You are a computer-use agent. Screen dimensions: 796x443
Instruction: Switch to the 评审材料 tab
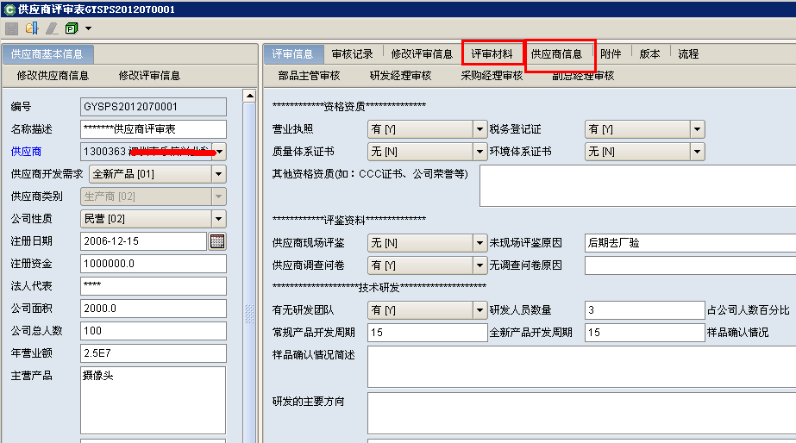click(x=492, y=54)
